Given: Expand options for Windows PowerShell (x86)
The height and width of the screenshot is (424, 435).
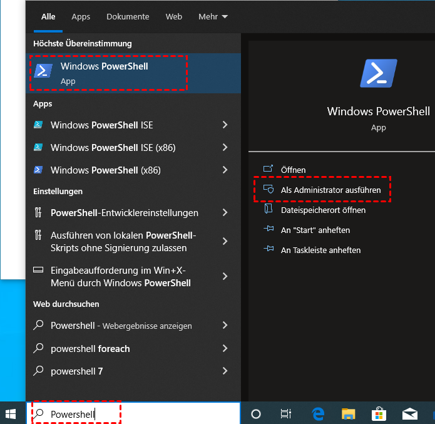Looking at the screenshot, I should tap(225, 170).
